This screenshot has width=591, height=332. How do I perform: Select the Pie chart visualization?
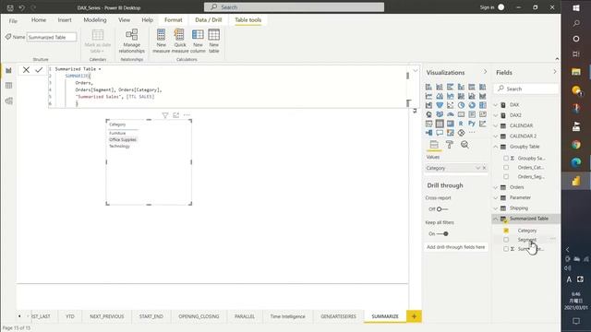(x=461, y=105)
